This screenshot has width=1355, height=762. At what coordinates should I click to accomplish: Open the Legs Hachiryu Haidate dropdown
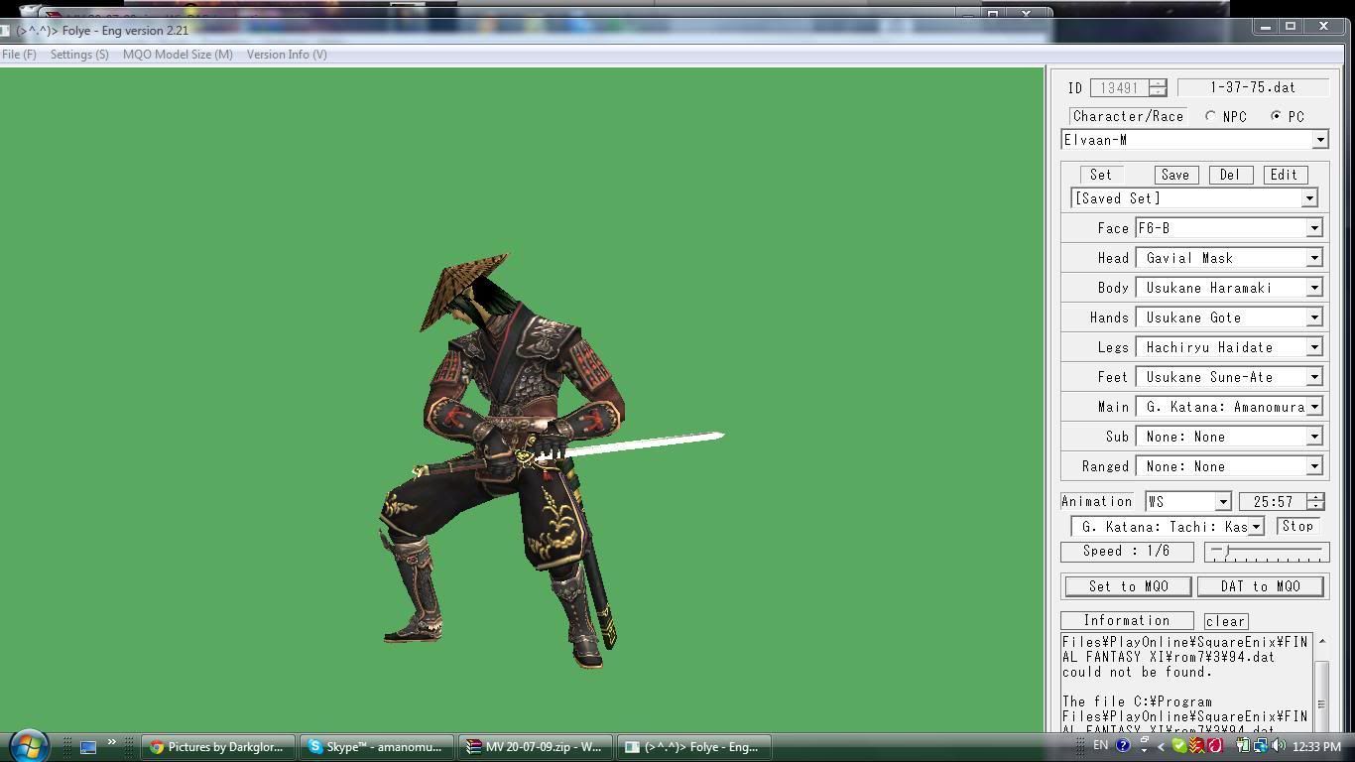click(1313, 347)
